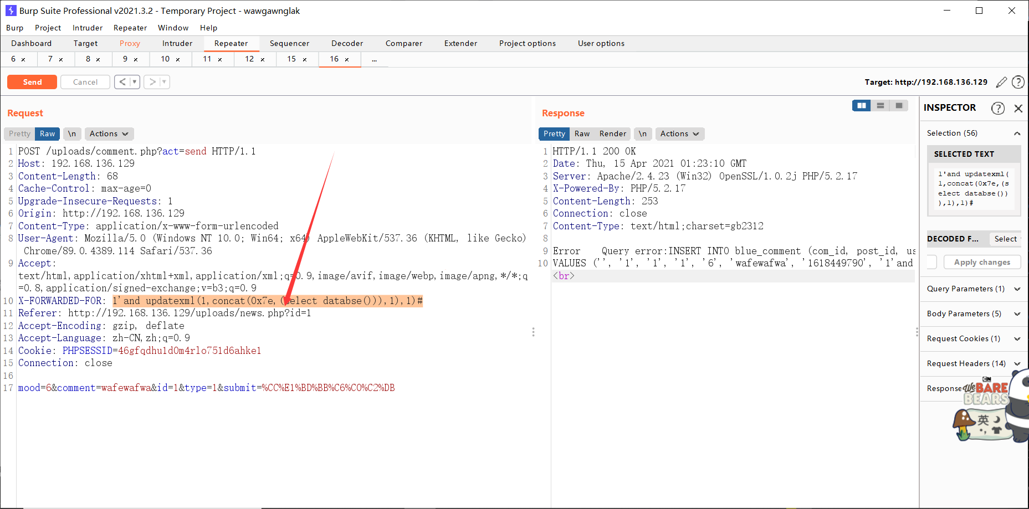The width and height of the screenshot is (1029, 509).
Task: Go back to previous request history
Action: (x=122, y=82)
